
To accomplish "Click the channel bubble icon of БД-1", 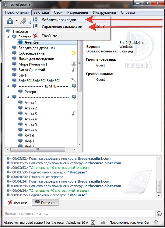I will click(14, 75).
